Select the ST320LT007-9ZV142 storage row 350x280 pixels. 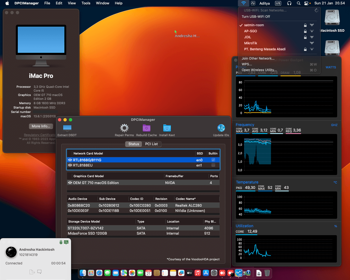[143, 228]
